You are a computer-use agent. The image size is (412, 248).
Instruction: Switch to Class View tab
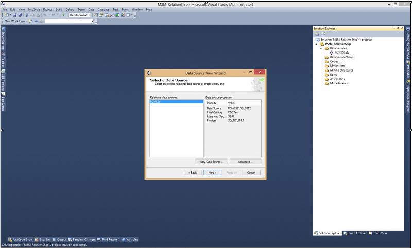[x=378, y=233]
